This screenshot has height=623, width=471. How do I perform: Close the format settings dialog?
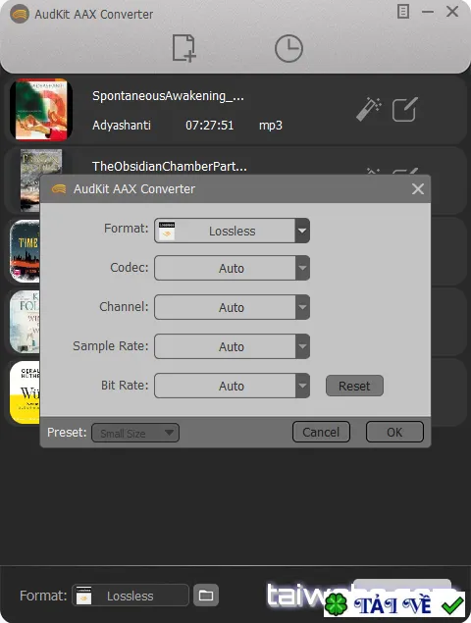(x=418, y=188)
